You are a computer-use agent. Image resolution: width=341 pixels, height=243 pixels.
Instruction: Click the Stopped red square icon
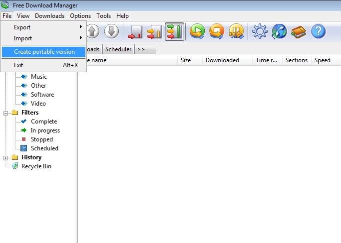[23, 139]
